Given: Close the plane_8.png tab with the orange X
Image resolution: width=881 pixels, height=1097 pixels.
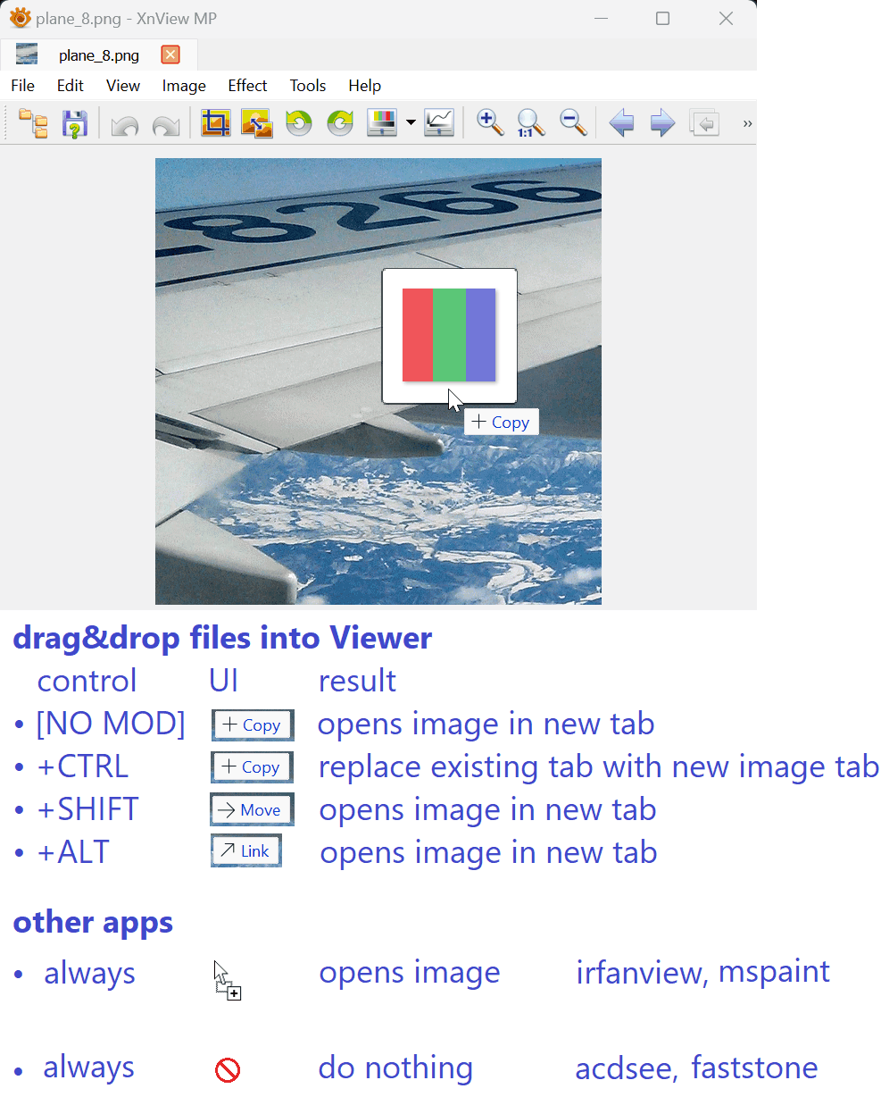Looking at the screenshot, I should (170, 55).
